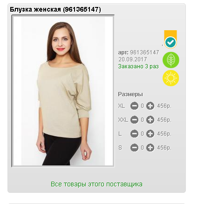
Task: Reduce S size quantity using minus icon
Action: 134,148
